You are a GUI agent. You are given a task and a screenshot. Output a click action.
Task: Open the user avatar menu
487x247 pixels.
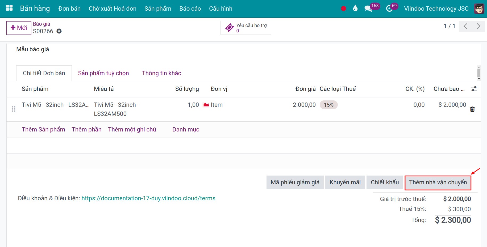click(479, 8)
